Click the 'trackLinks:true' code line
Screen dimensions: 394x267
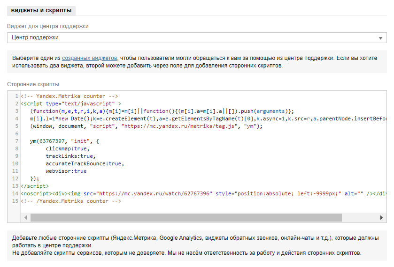pos(70,156)
